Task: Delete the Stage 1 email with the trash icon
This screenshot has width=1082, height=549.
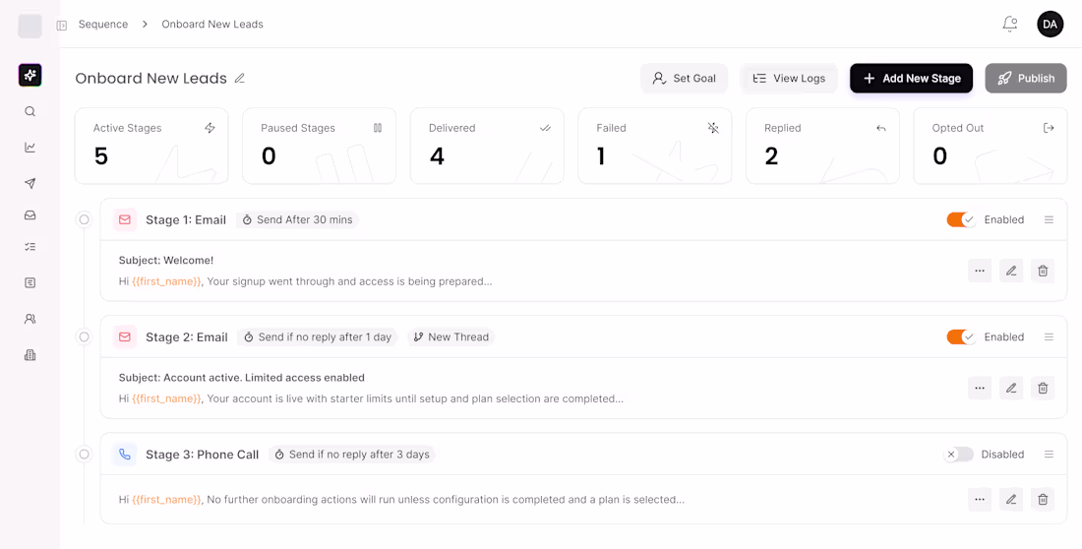Action: pos(1043,271)
